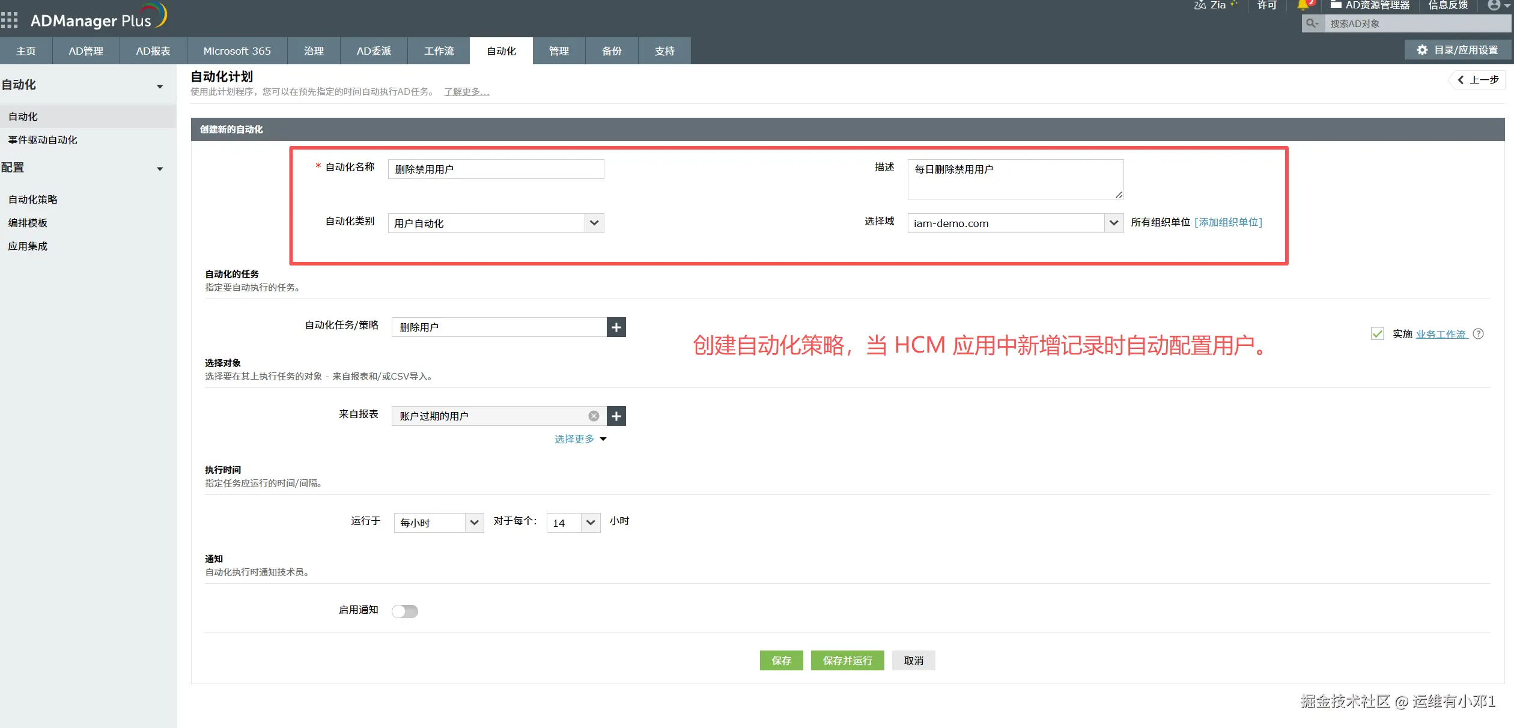Click the gear icon for 目录/应用设置
This screenshot has height=728, width=1514.
[x=1422, y=50]
